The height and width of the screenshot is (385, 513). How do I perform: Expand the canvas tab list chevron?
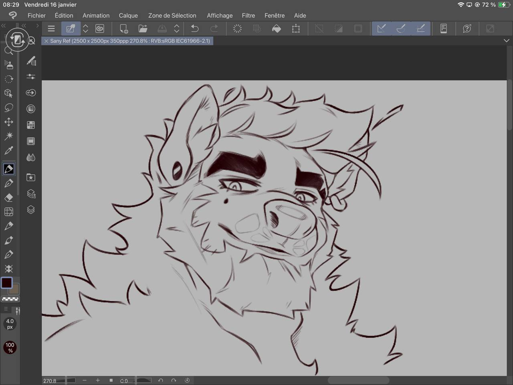pos(506,41)
